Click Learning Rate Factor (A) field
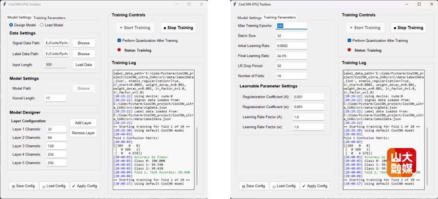 (x=308, y=117)
